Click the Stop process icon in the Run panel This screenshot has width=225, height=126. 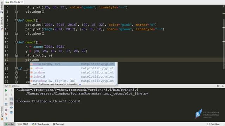coord(6,94)
